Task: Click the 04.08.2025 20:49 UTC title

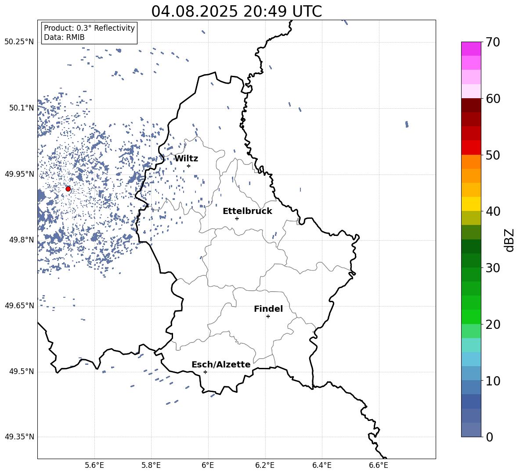Action: pyautogui.click(x=236, y=11)
